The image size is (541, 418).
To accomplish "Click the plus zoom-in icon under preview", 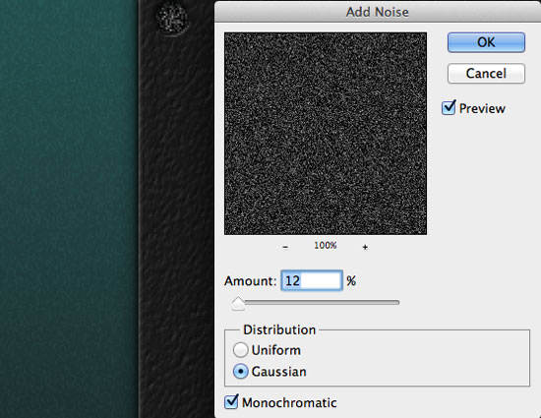I will pyautogui.click(x=365, y=247).
